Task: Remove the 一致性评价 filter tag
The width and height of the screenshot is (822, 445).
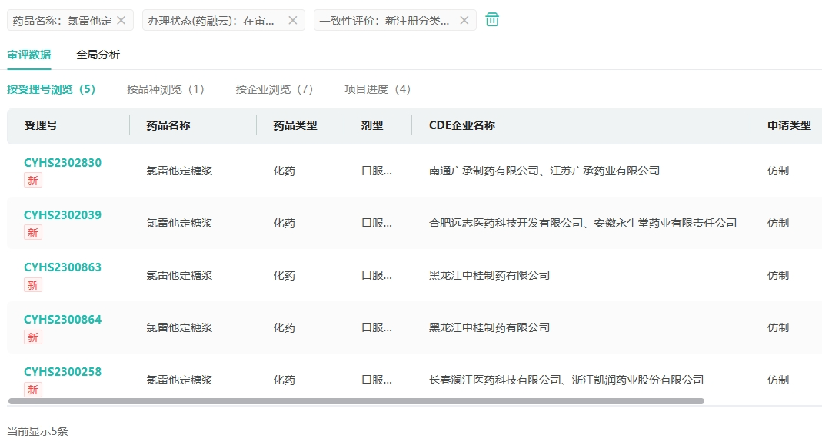Action: coord(464,21)
